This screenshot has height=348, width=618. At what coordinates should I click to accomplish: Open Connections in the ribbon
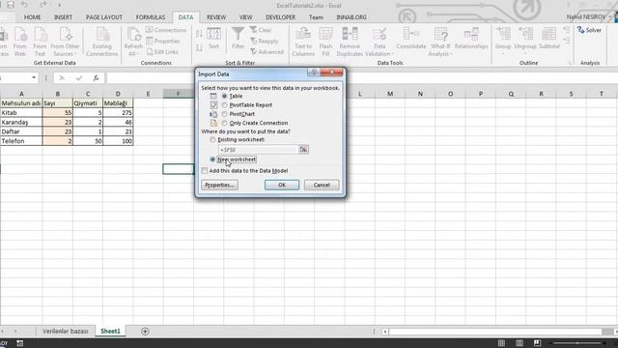point(166,30)
